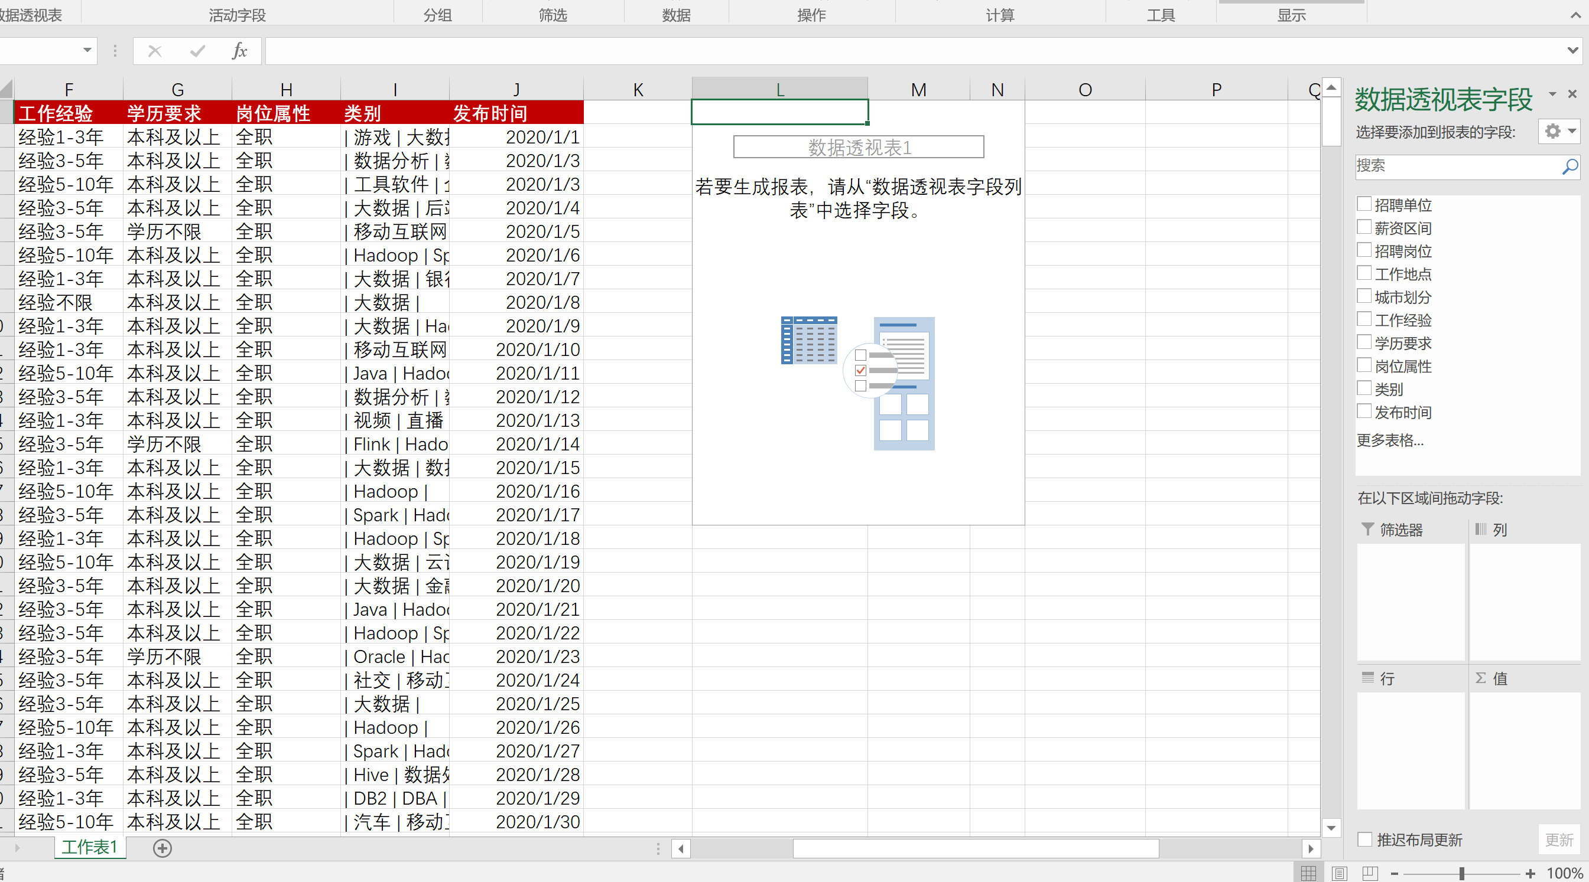This screenshot has height=882, width=1589.
Task: Click the search magnifier icon in fields pane
Action: (x=1569, y=166)
